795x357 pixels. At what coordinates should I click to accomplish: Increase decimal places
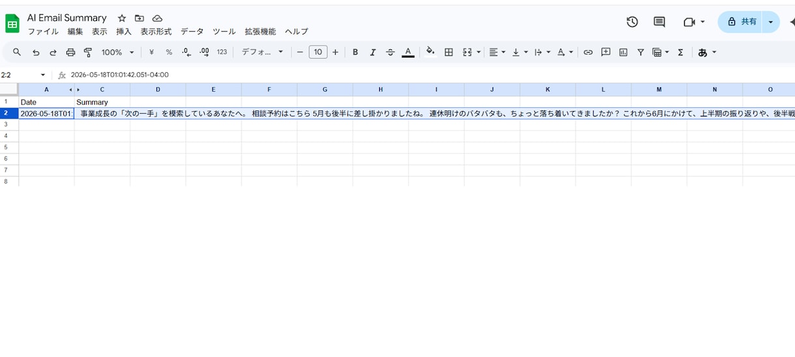point(204,52)
